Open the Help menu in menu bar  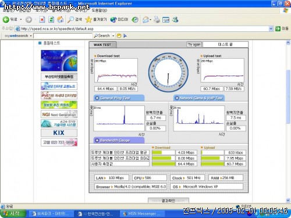[99, 10]
